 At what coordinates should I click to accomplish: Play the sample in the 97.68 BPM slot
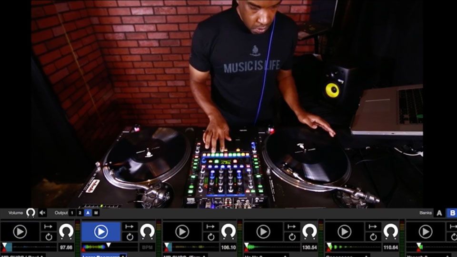[20, 232]
